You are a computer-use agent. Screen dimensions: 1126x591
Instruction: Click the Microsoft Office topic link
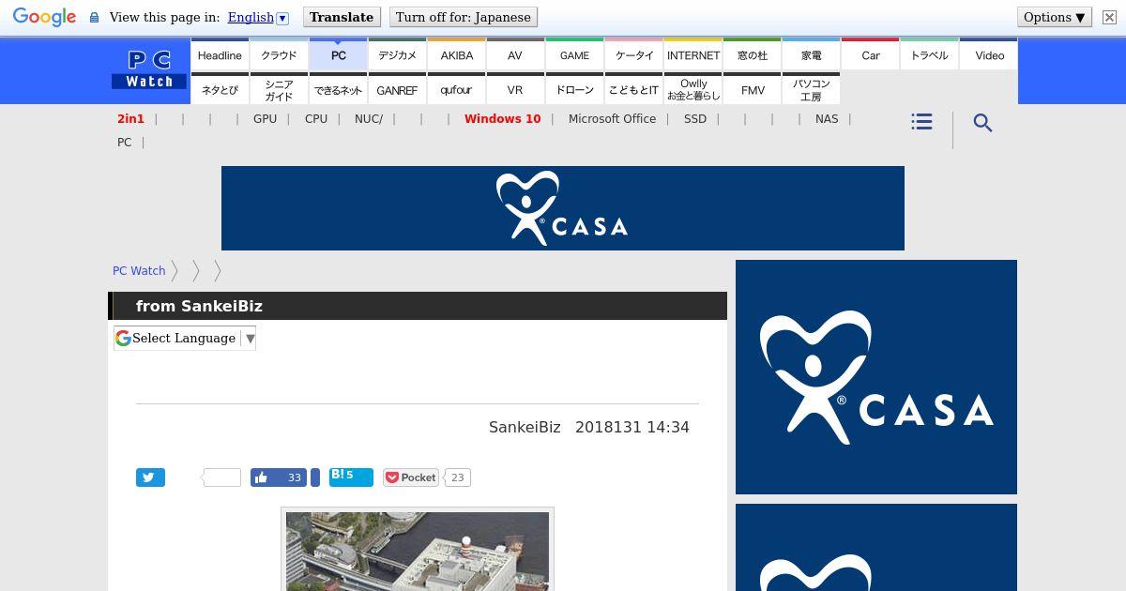coord(612,118)
